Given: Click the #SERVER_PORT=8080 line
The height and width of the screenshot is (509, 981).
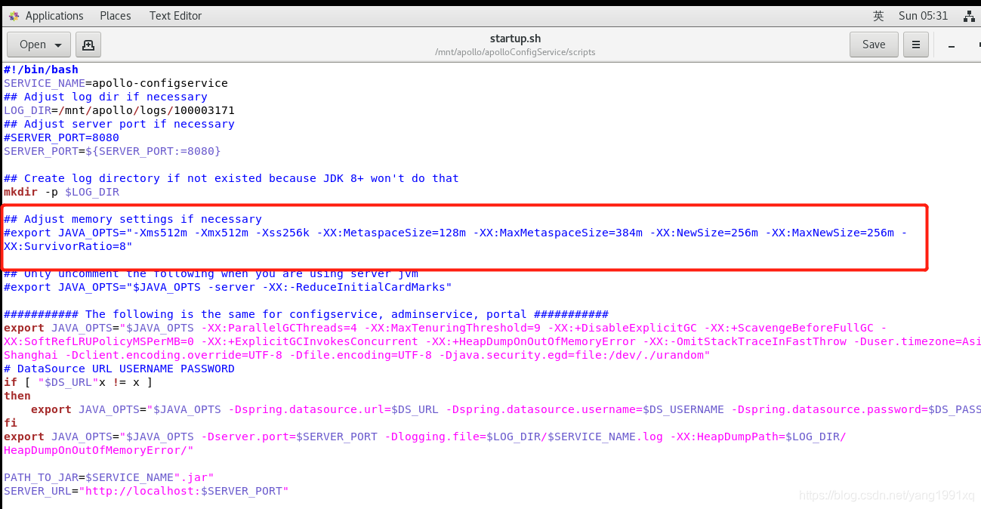Looking at the screenshot, I should click(61, 137).
